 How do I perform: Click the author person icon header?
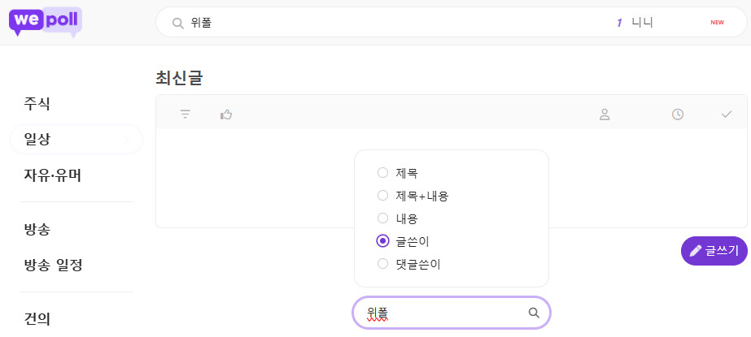[605, 114]
